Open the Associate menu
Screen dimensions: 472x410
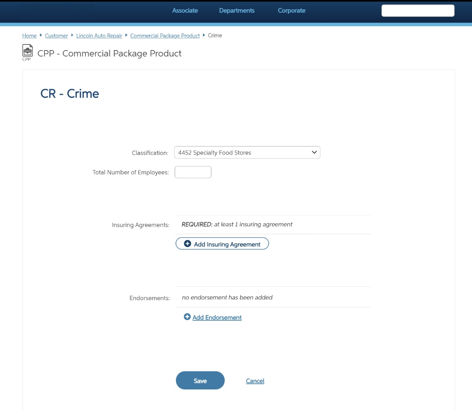point(185,10)
